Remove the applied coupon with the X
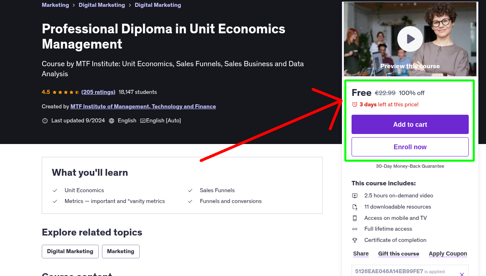Viewport: 486px width, 276px height. [x=462, y=274]
